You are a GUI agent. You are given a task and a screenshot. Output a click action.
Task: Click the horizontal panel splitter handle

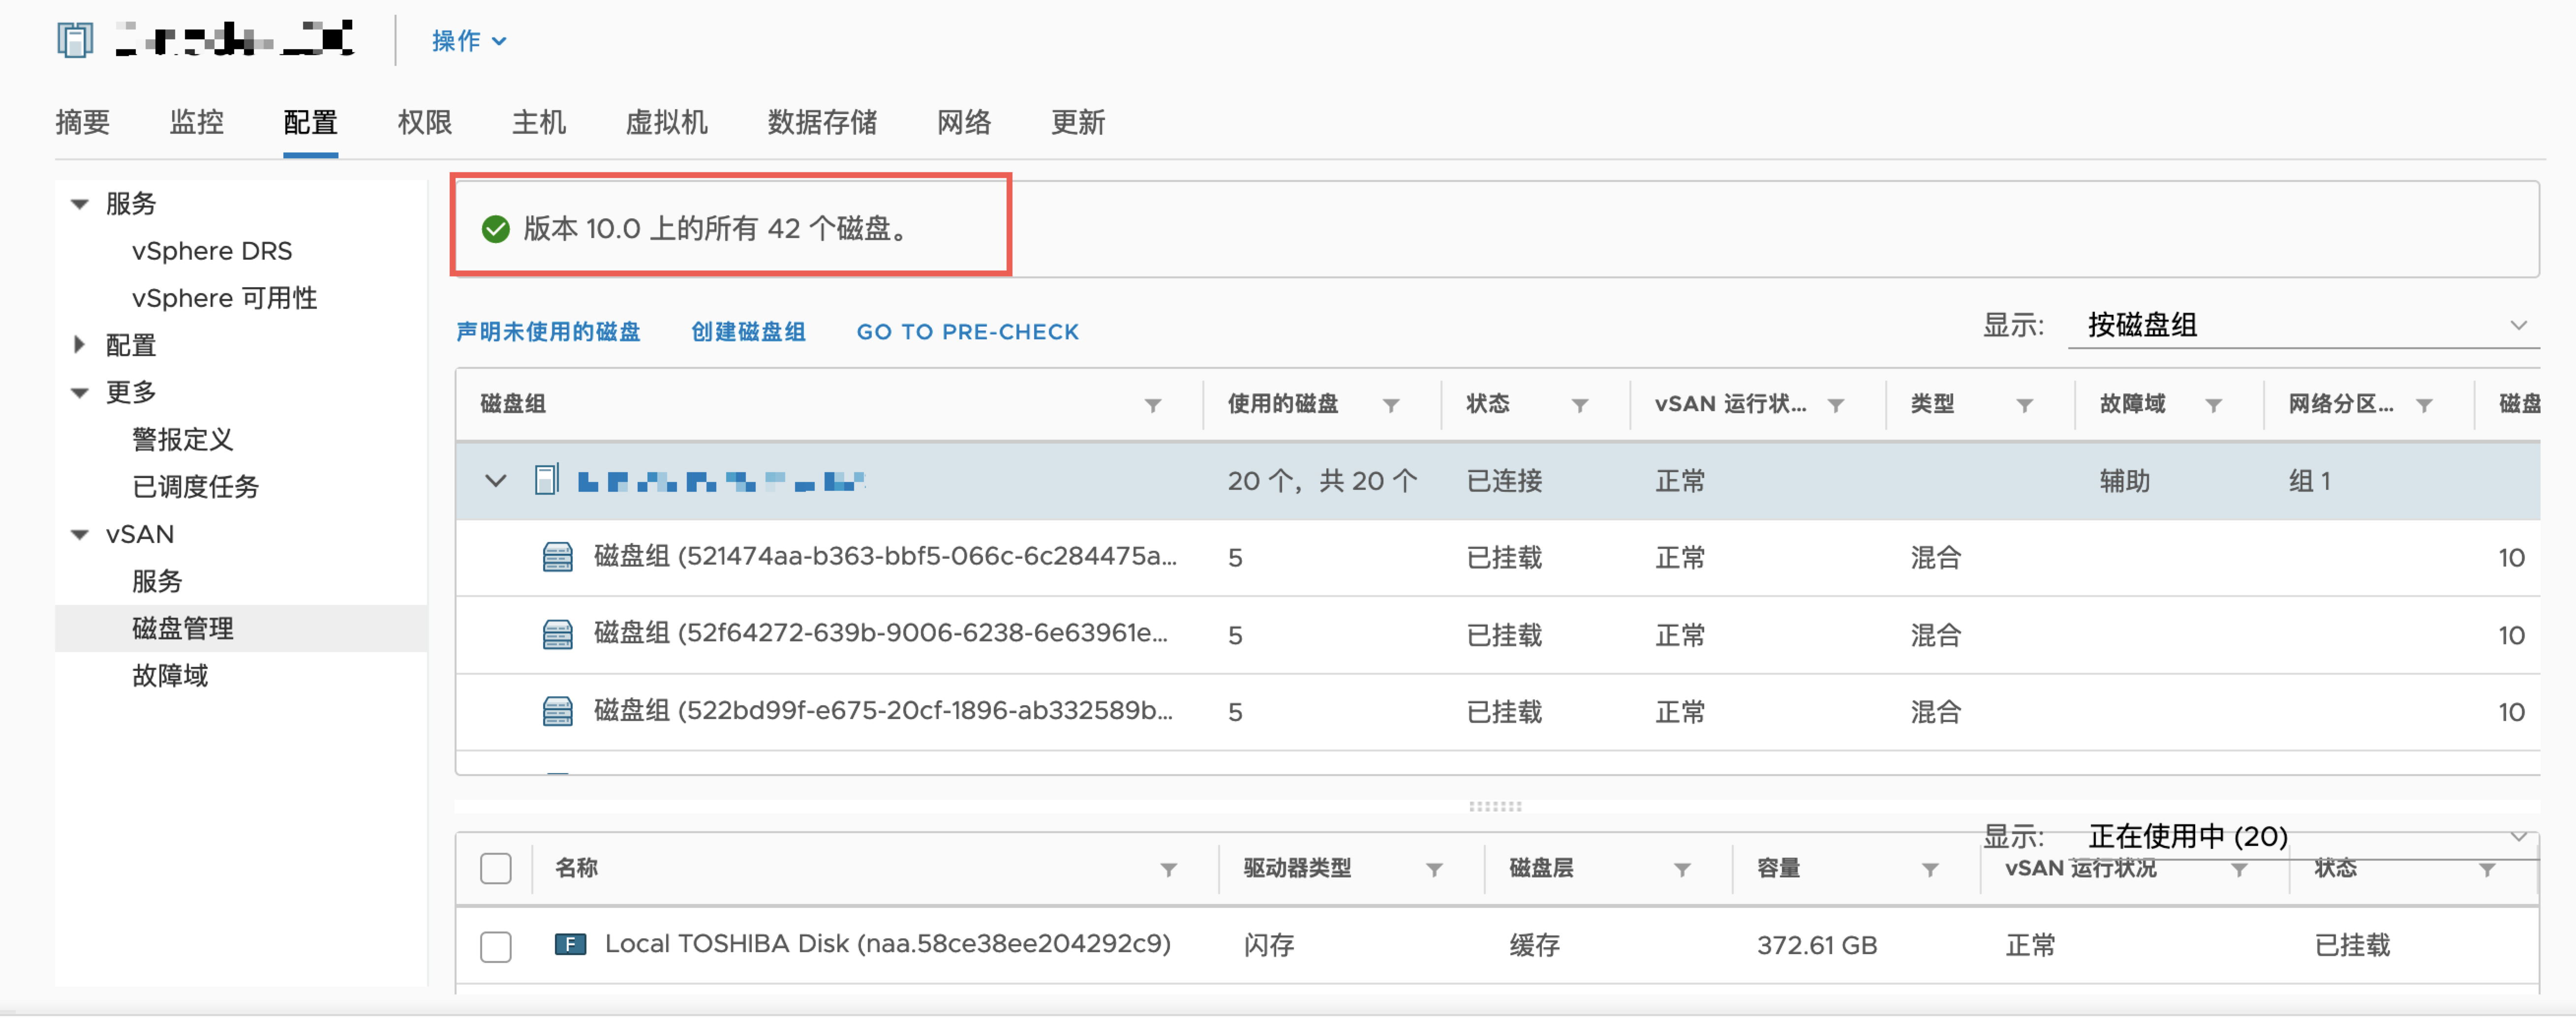coord(1495,806)
